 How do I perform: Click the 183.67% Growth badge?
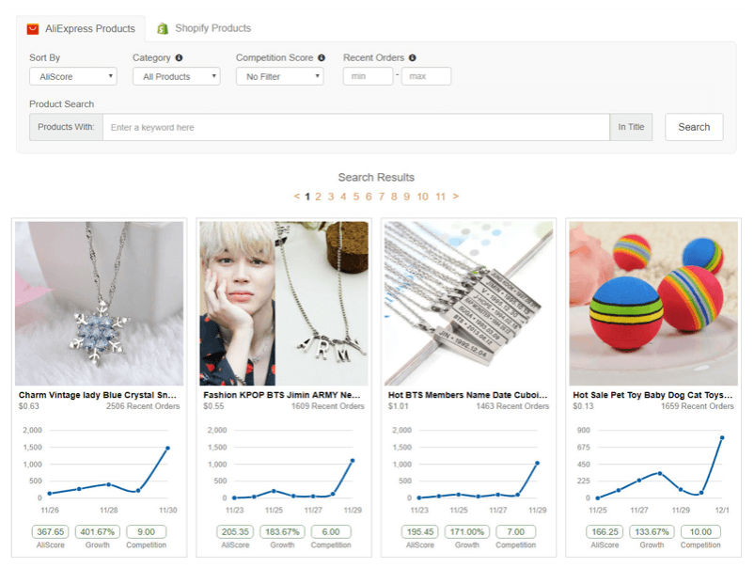tap(282, 532)
